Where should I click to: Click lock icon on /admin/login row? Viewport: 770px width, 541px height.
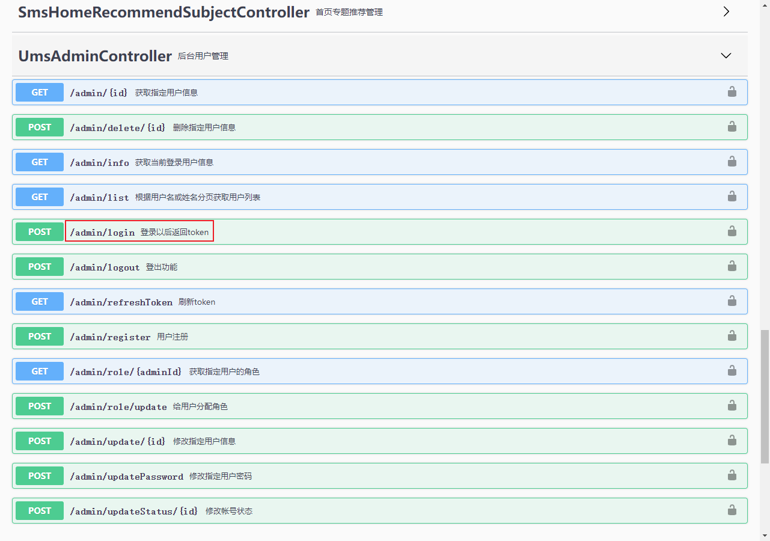[732, 231]
